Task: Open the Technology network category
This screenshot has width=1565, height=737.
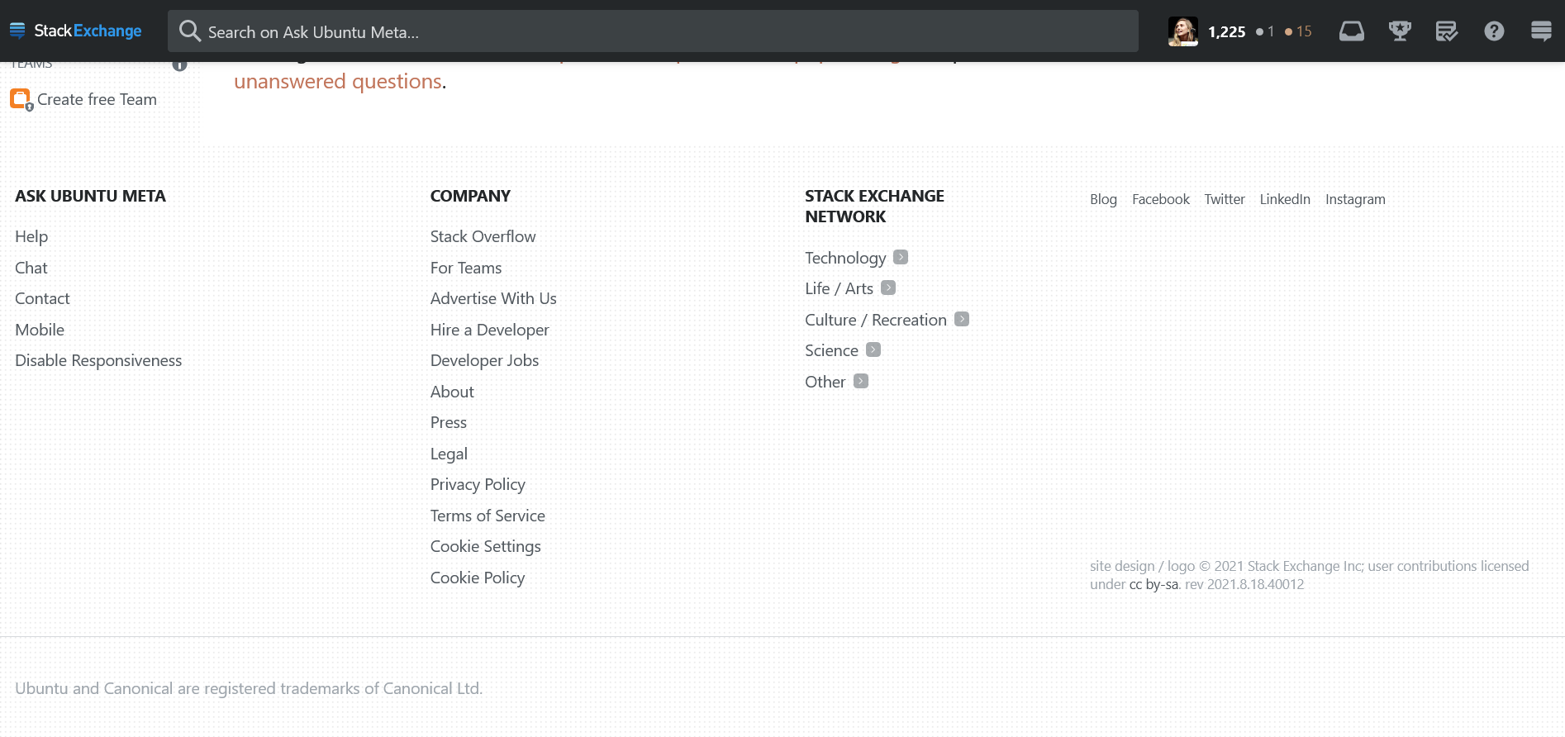Action: coord(845,258)
